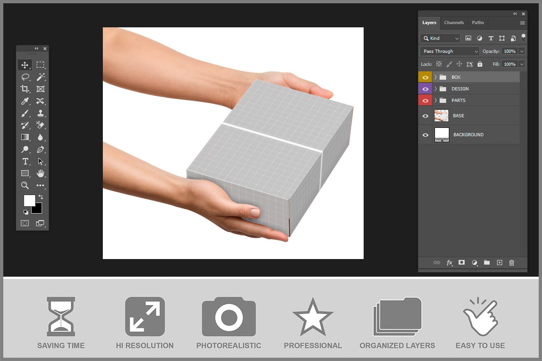Viewport: 542px width, 361px height.
Task: Switch to the Paths tab
Action: click(478, 23)
